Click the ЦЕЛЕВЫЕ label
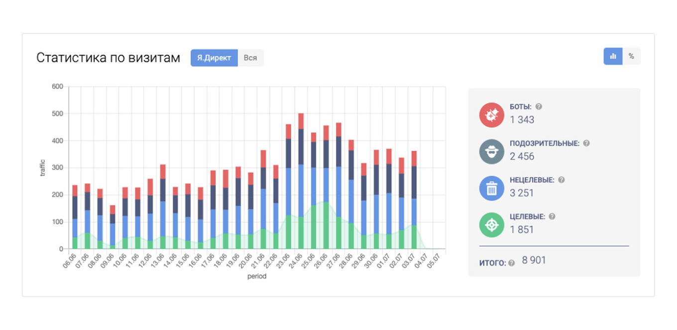Viewport: 677px width, 330px height. click(527, 217)
